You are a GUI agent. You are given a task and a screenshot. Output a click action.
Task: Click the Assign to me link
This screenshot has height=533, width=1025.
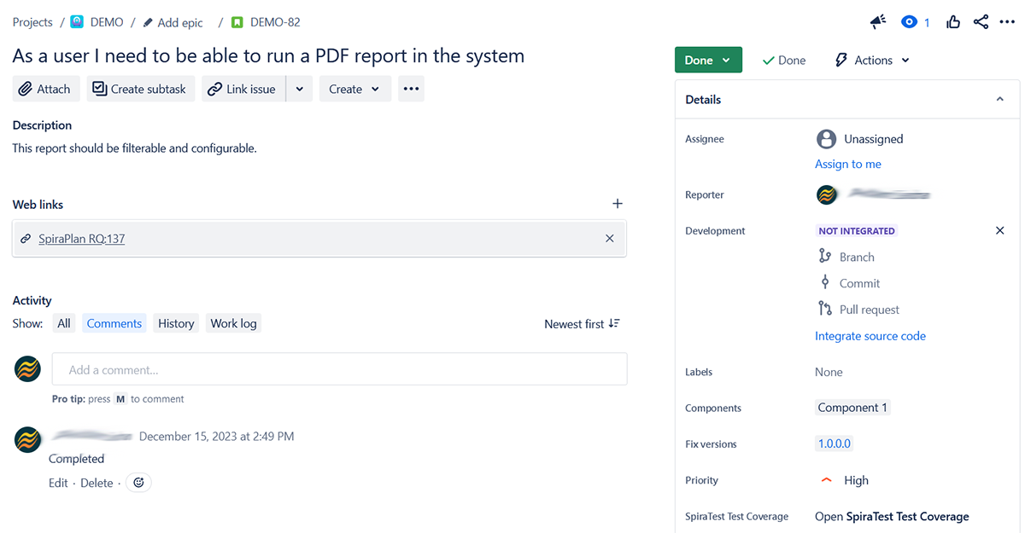(x=847, y=165)
